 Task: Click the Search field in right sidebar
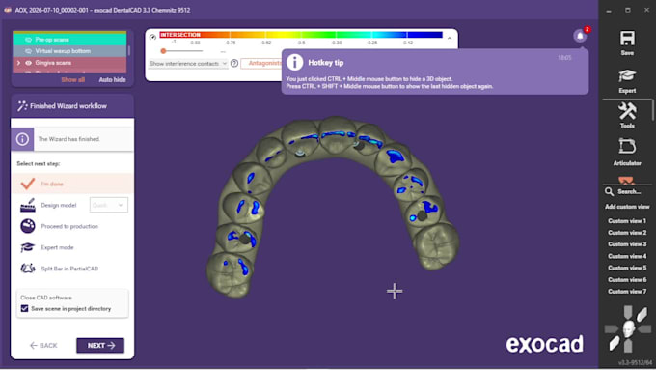[x=627, y=191]
